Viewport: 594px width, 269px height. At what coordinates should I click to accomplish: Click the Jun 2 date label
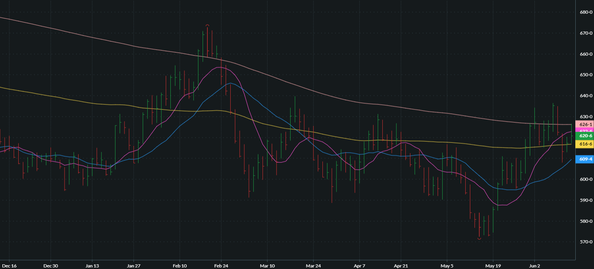[x=535, y=266]
